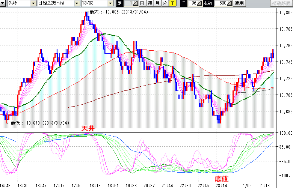
Task: Click the stepper beside the 500 bar count
Action: pos(230,3)
